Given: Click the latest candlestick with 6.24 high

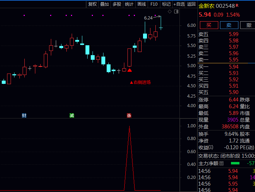Looking at the screenshot, I should coord(161,23).
